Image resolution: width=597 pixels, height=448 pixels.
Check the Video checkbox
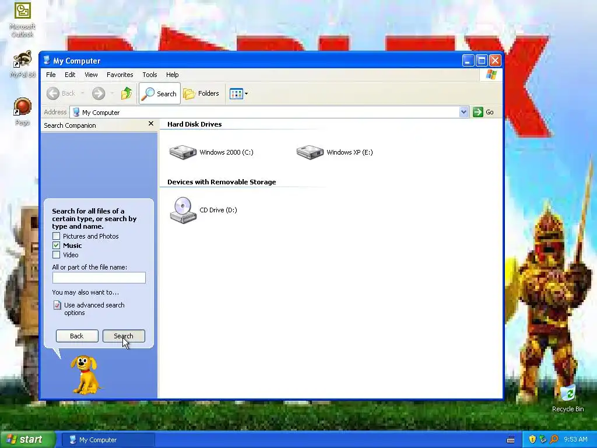tap(57, 255)
